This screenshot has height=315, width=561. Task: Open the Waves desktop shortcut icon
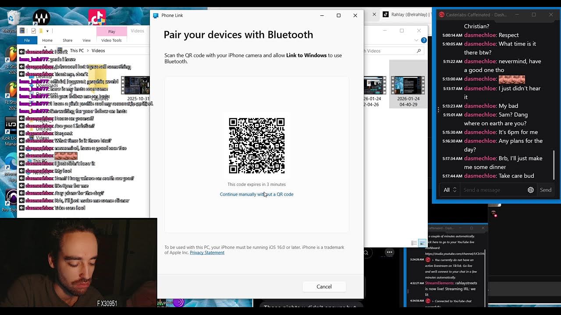point(41,18)
